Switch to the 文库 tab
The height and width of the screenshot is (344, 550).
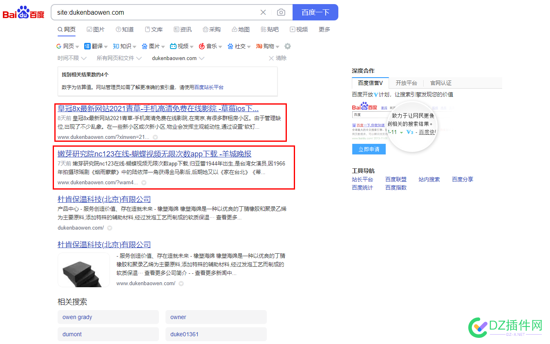coord(154,29)
